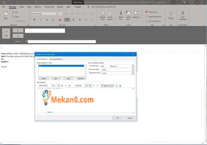Center text using the ribbon align icon

click(73, 20)
